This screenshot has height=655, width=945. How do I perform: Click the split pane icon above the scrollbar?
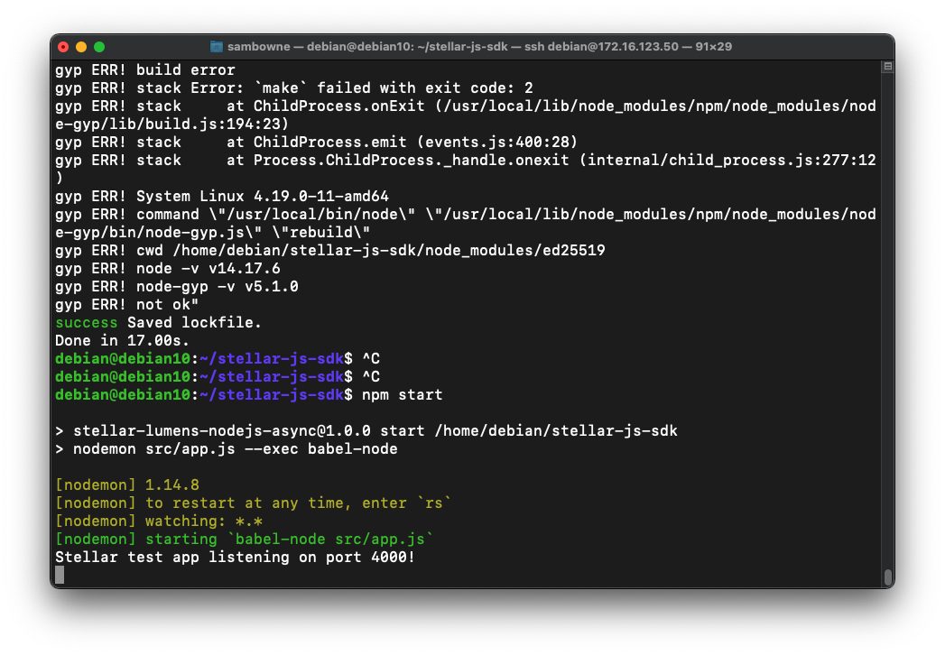(888, 66)
